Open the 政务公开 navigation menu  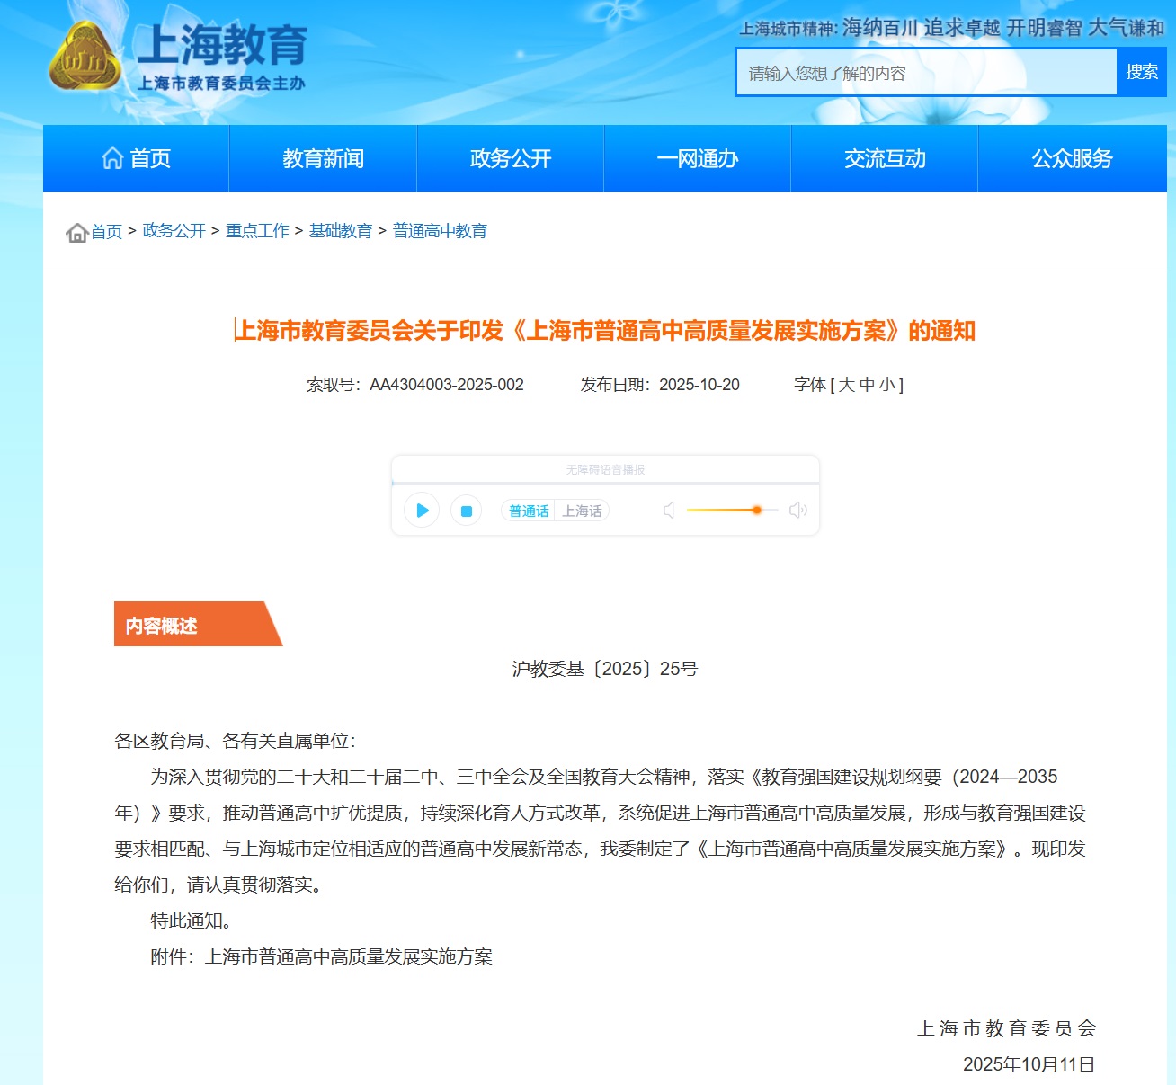[510, 159]
